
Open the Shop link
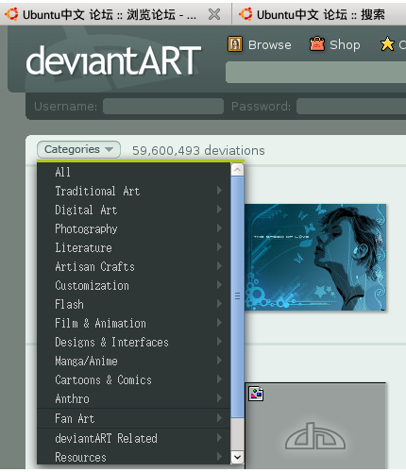tap(345, 45)
